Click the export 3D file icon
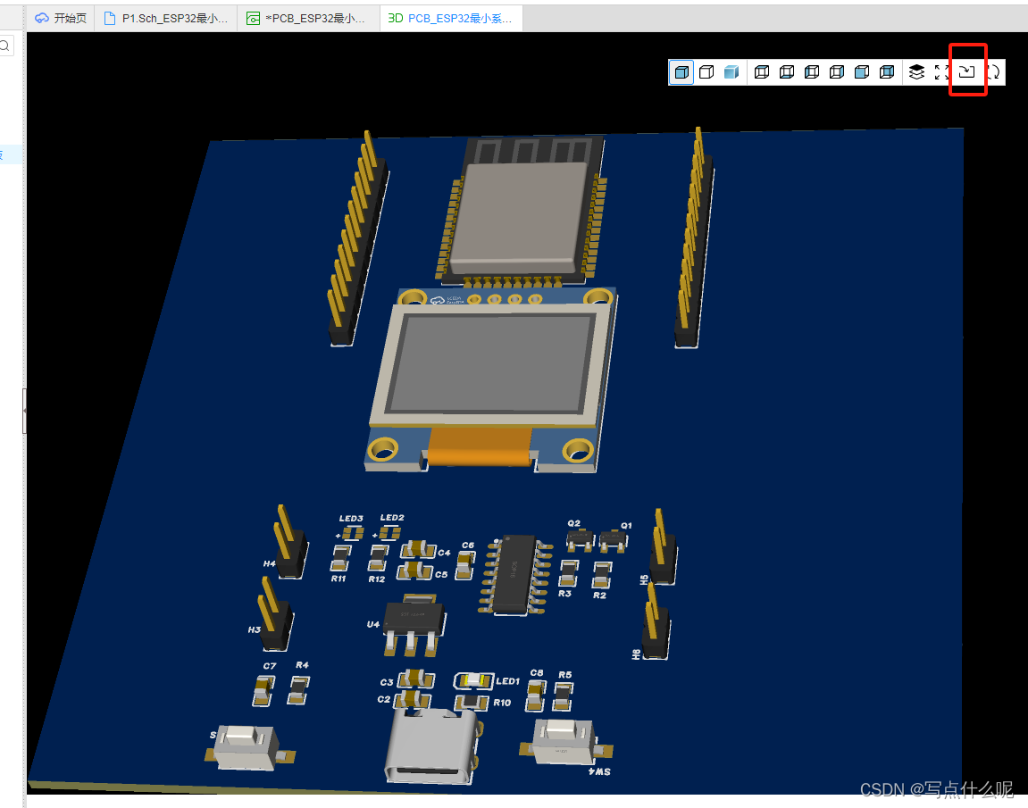Viewport: 1028px width, 808px height. [x=967, y=71]
